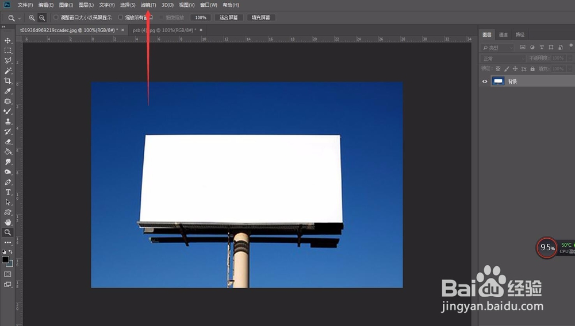Select the Eraser tool

pos(7,142)
